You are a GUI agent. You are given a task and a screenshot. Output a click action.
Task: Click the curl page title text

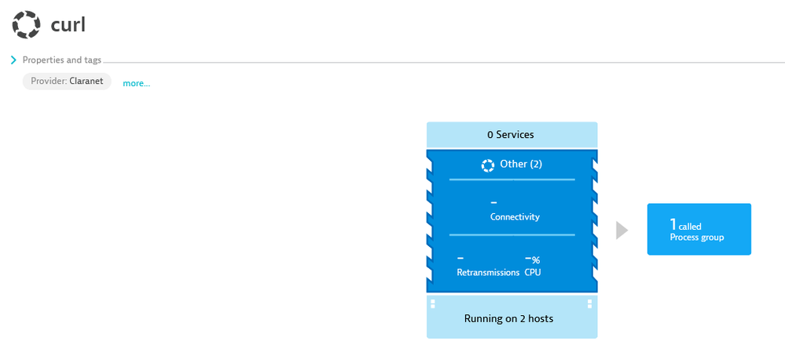(68, 25)
